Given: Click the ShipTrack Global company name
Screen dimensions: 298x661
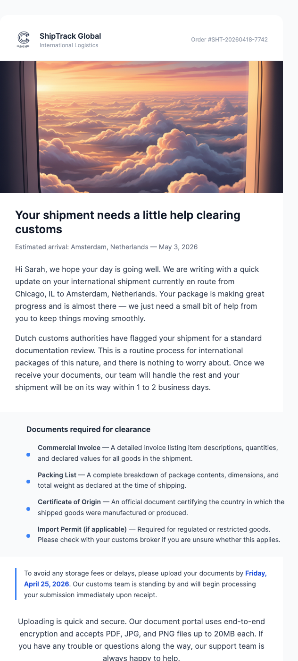Looking at the screenshot, I should point(70,36).
